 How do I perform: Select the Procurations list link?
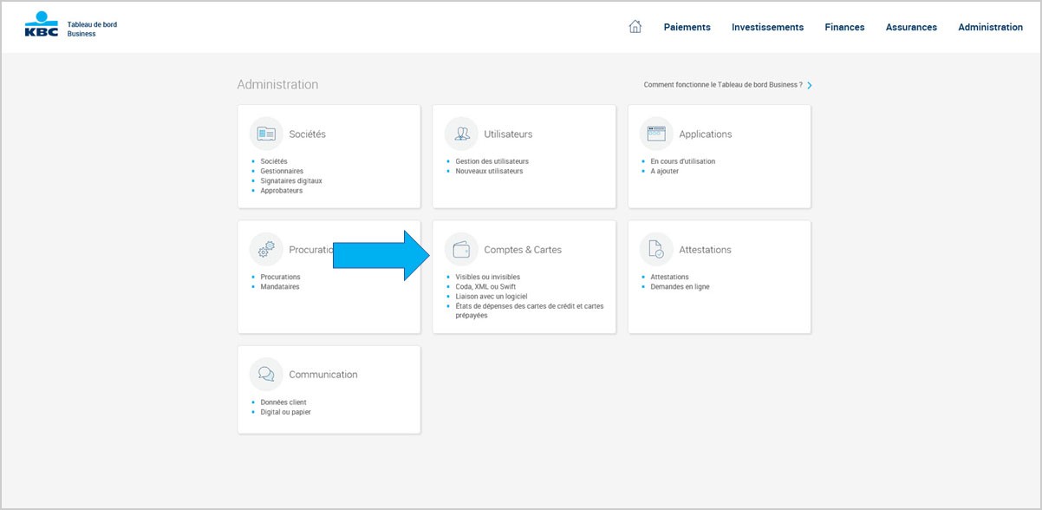tap(280, 277)
